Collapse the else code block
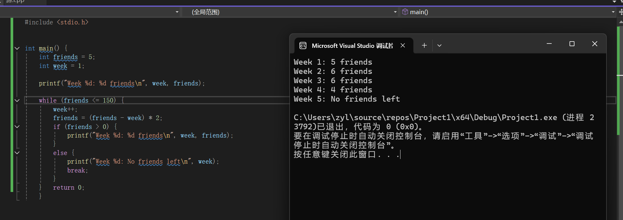This screenshot has height=220, width=623. click(17, 153)
